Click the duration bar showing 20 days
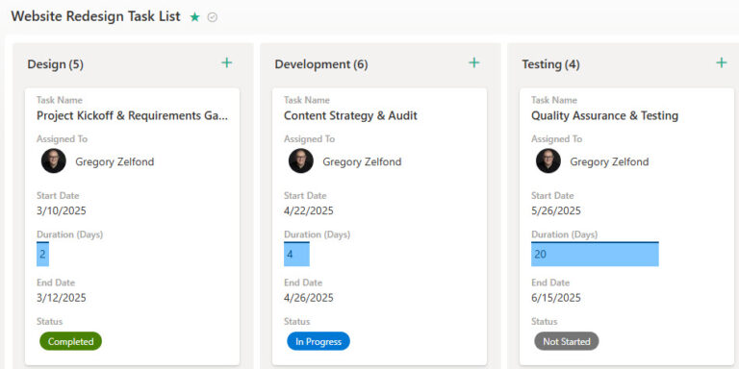Screen dimensions: 739x369 [595, 254]
